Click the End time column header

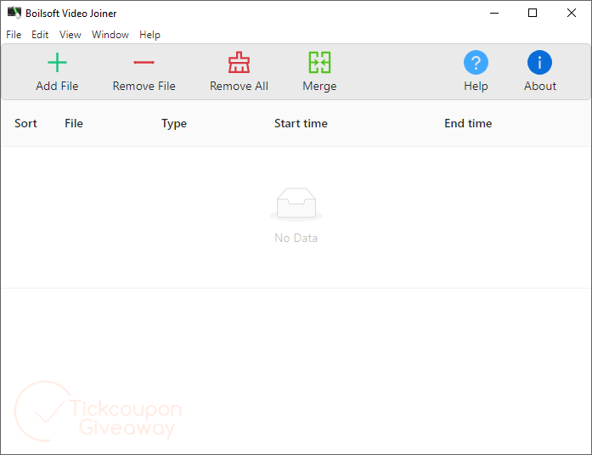[468, 123]
